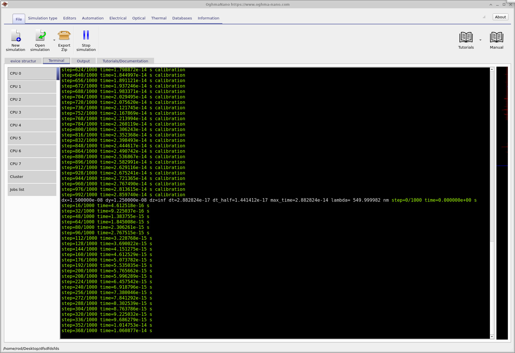
Task: Click the Export Zip box icon
Action: point(64,35)
